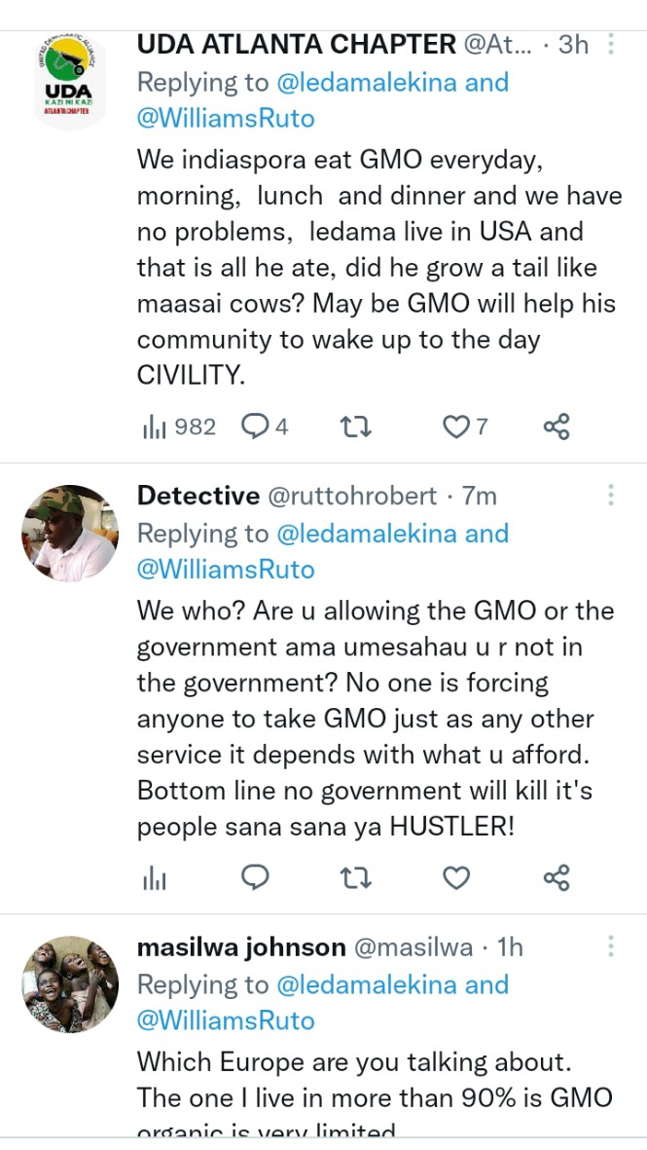Image resolution: width=647 pixels, height=1150 pixels.
Task: Share the UDA Atlanta Chapter tweet
Action: [x=557, y=427]
